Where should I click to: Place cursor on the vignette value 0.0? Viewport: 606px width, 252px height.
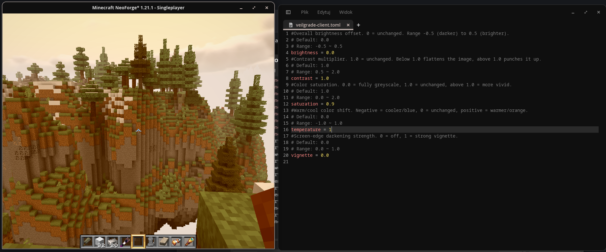[x=325, y=155]
